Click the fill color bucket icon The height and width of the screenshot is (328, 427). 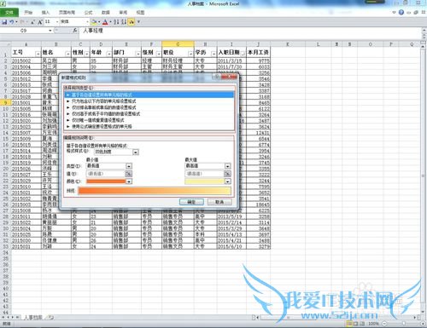(x=94, y=22)
